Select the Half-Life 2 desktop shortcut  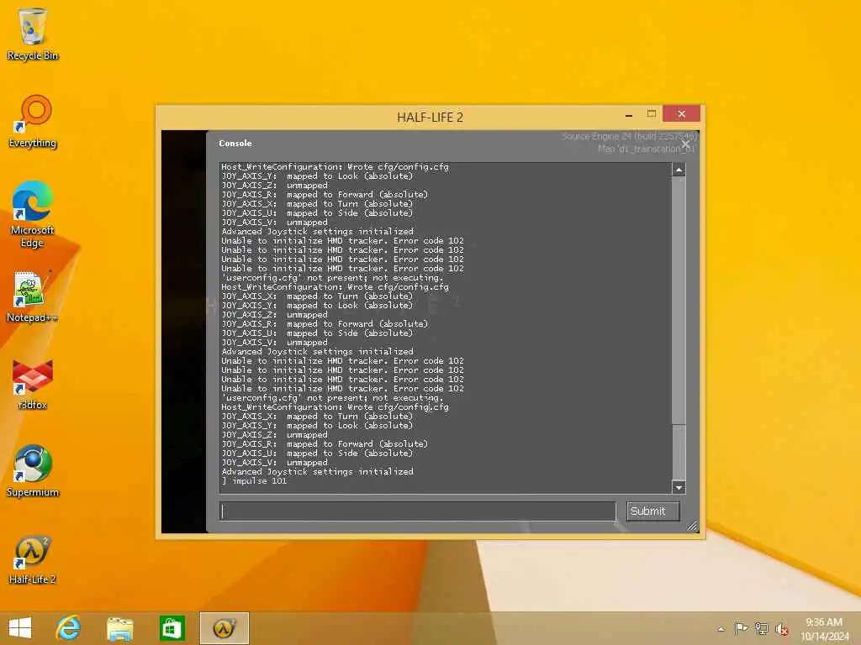[x=33, y=558]
